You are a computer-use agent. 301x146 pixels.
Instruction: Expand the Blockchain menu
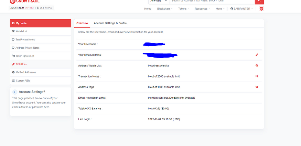(x=165, y=9)
